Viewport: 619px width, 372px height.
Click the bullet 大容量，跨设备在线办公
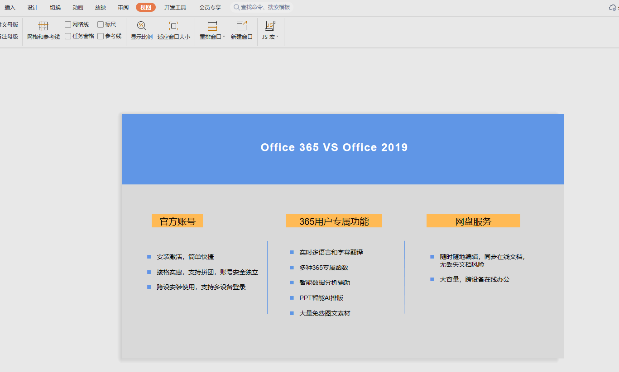[x=475, y=279]
